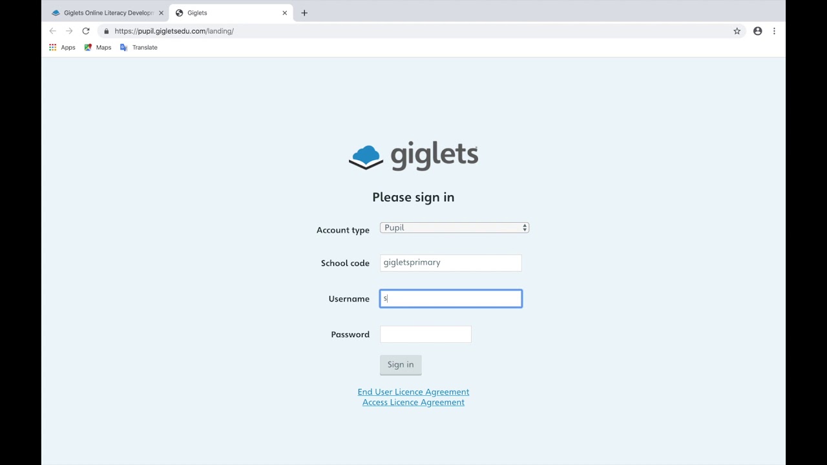
Task: Click the browser back arrow
Action: 52,31
